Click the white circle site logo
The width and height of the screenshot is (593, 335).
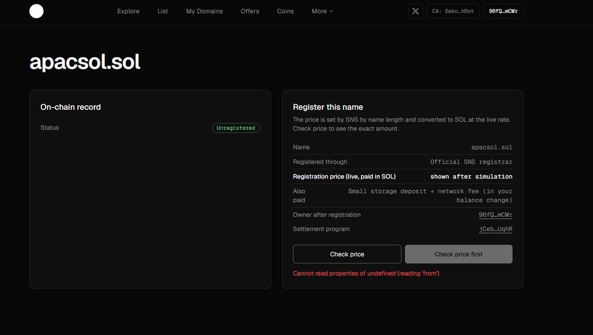point(37,11)
